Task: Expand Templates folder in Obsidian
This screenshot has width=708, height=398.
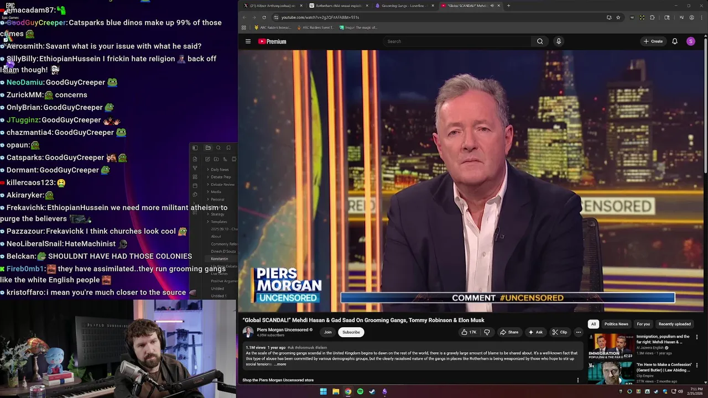Action: click(218, 222)
